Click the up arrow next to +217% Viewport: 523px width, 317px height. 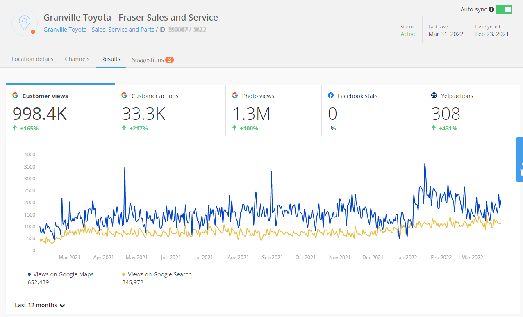coord(124,128)
